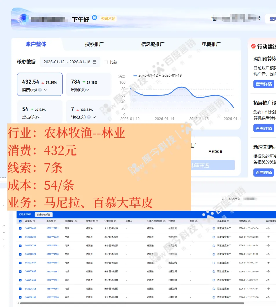Edit tag icon for lead 565039062
The width and height of the screenshot is (276, 307).
pyautogui.click(x=214, y=228)
